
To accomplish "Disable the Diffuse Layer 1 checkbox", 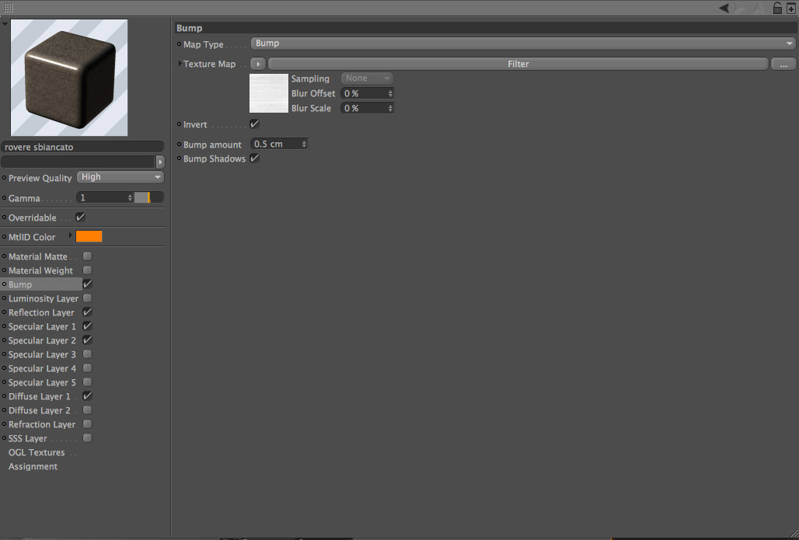I will coord(88,395).
